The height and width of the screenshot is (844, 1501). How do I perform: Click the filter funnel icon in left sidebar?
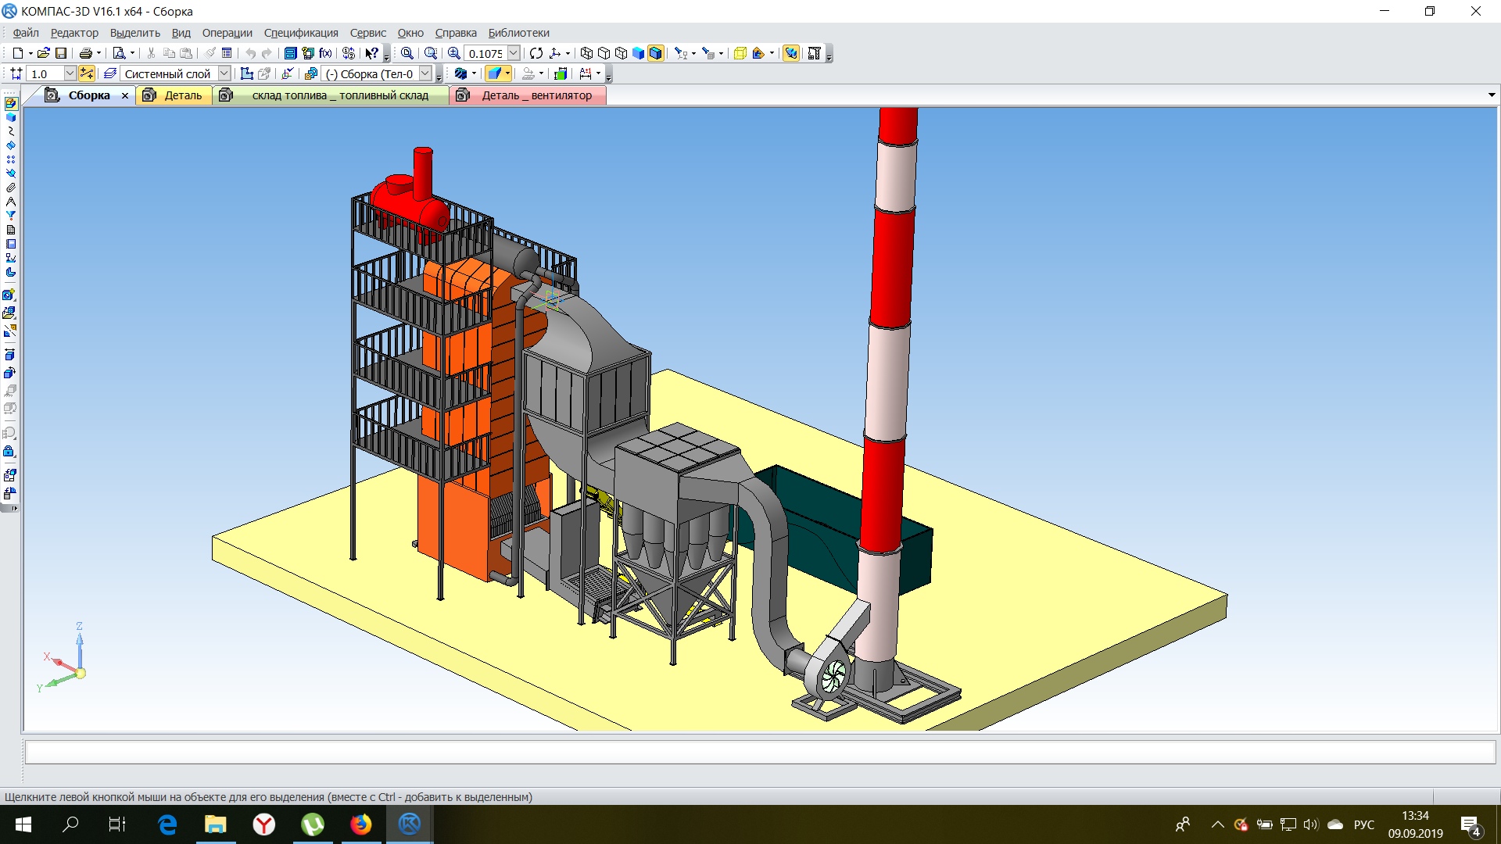(11, 215)
